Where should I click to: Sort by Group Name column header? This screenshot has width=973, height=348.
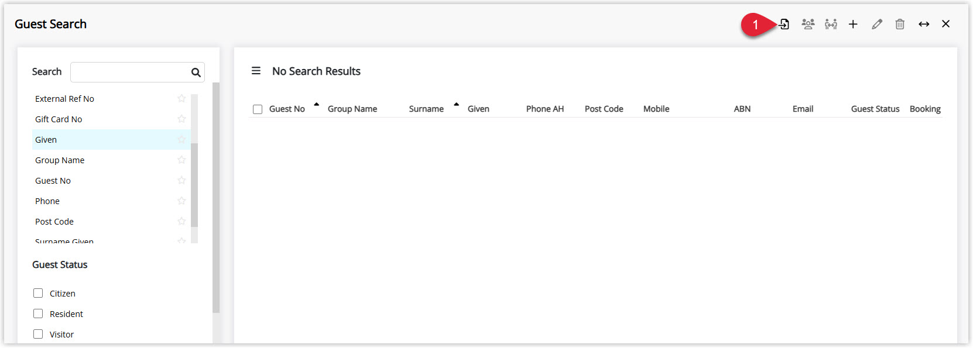pyautogui.click(x=352, y=109)
